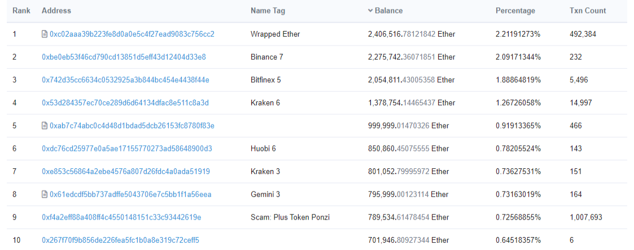Open rank 10 address 0x267f70f9b856...
This screenshot has width=634, height=250.
[x=120, y=240]
